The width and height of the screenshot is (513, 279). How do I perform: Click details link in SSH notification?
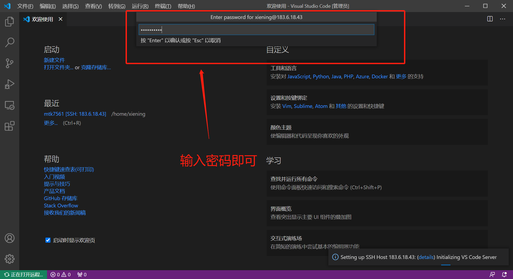coord(426,257)
